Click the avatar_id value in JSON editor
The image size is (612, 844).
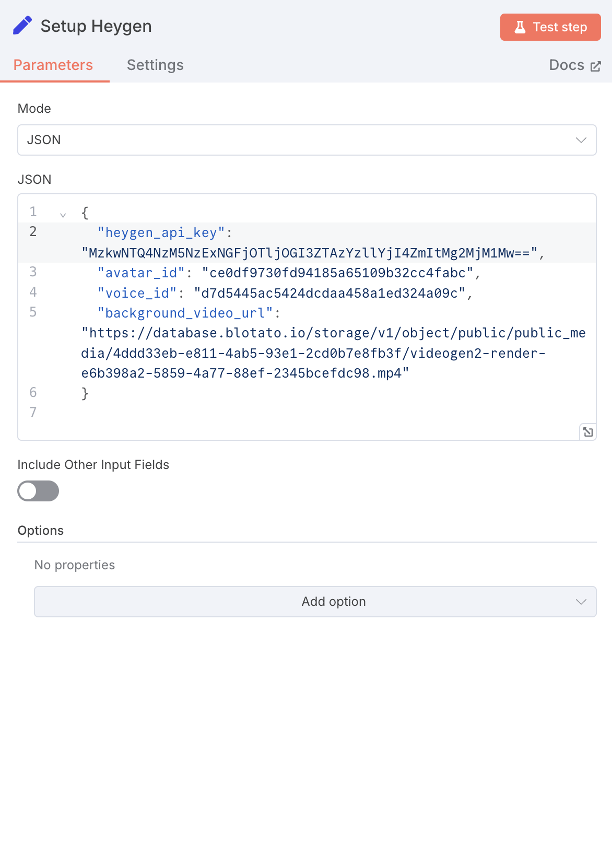click(x=337, y=273)
